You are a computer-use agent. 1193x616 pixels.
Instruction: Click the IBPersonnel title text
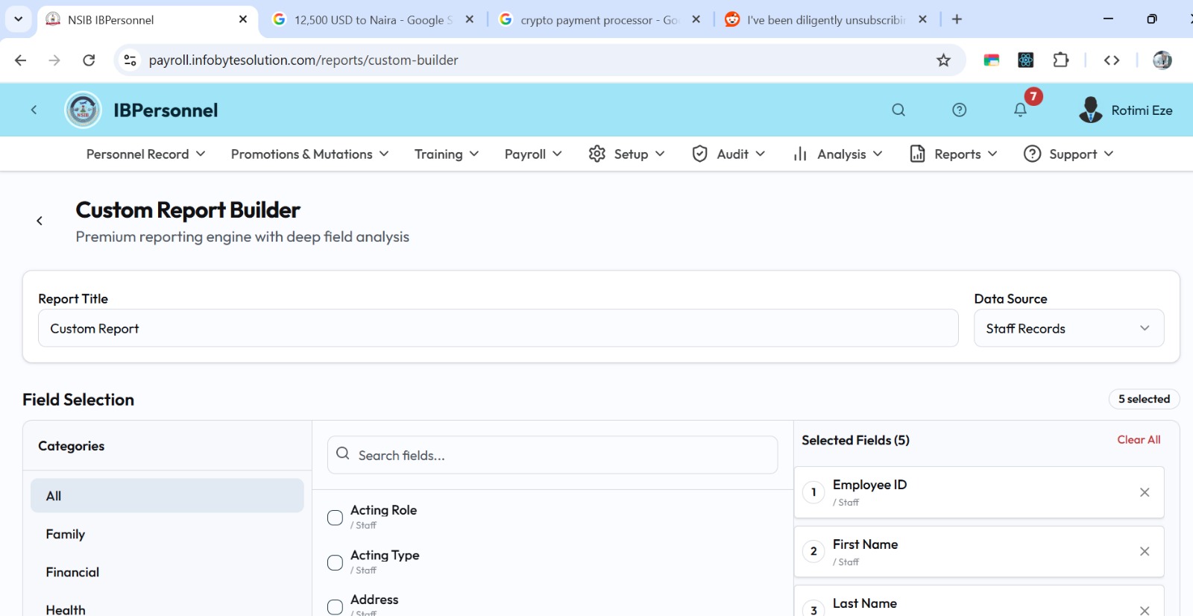pyautogui.click(x=166, y=110)
